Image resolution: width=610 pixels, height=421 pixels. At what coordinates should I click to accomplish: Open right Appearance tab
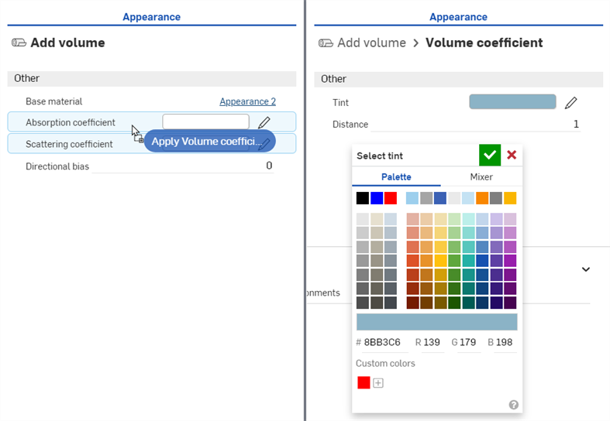click(458, 17)
